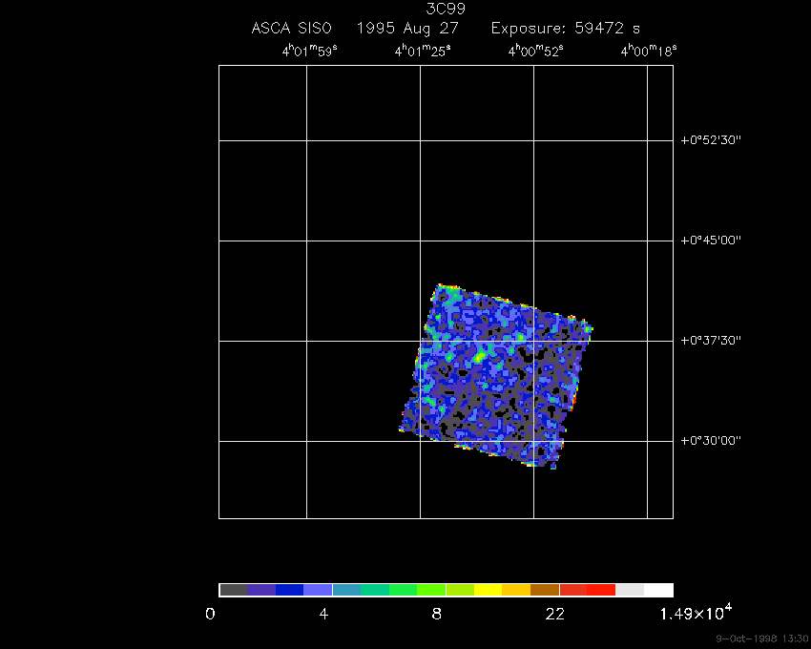
Task: Click the +0°45'00" declination label
Action: tap(711, 241)
